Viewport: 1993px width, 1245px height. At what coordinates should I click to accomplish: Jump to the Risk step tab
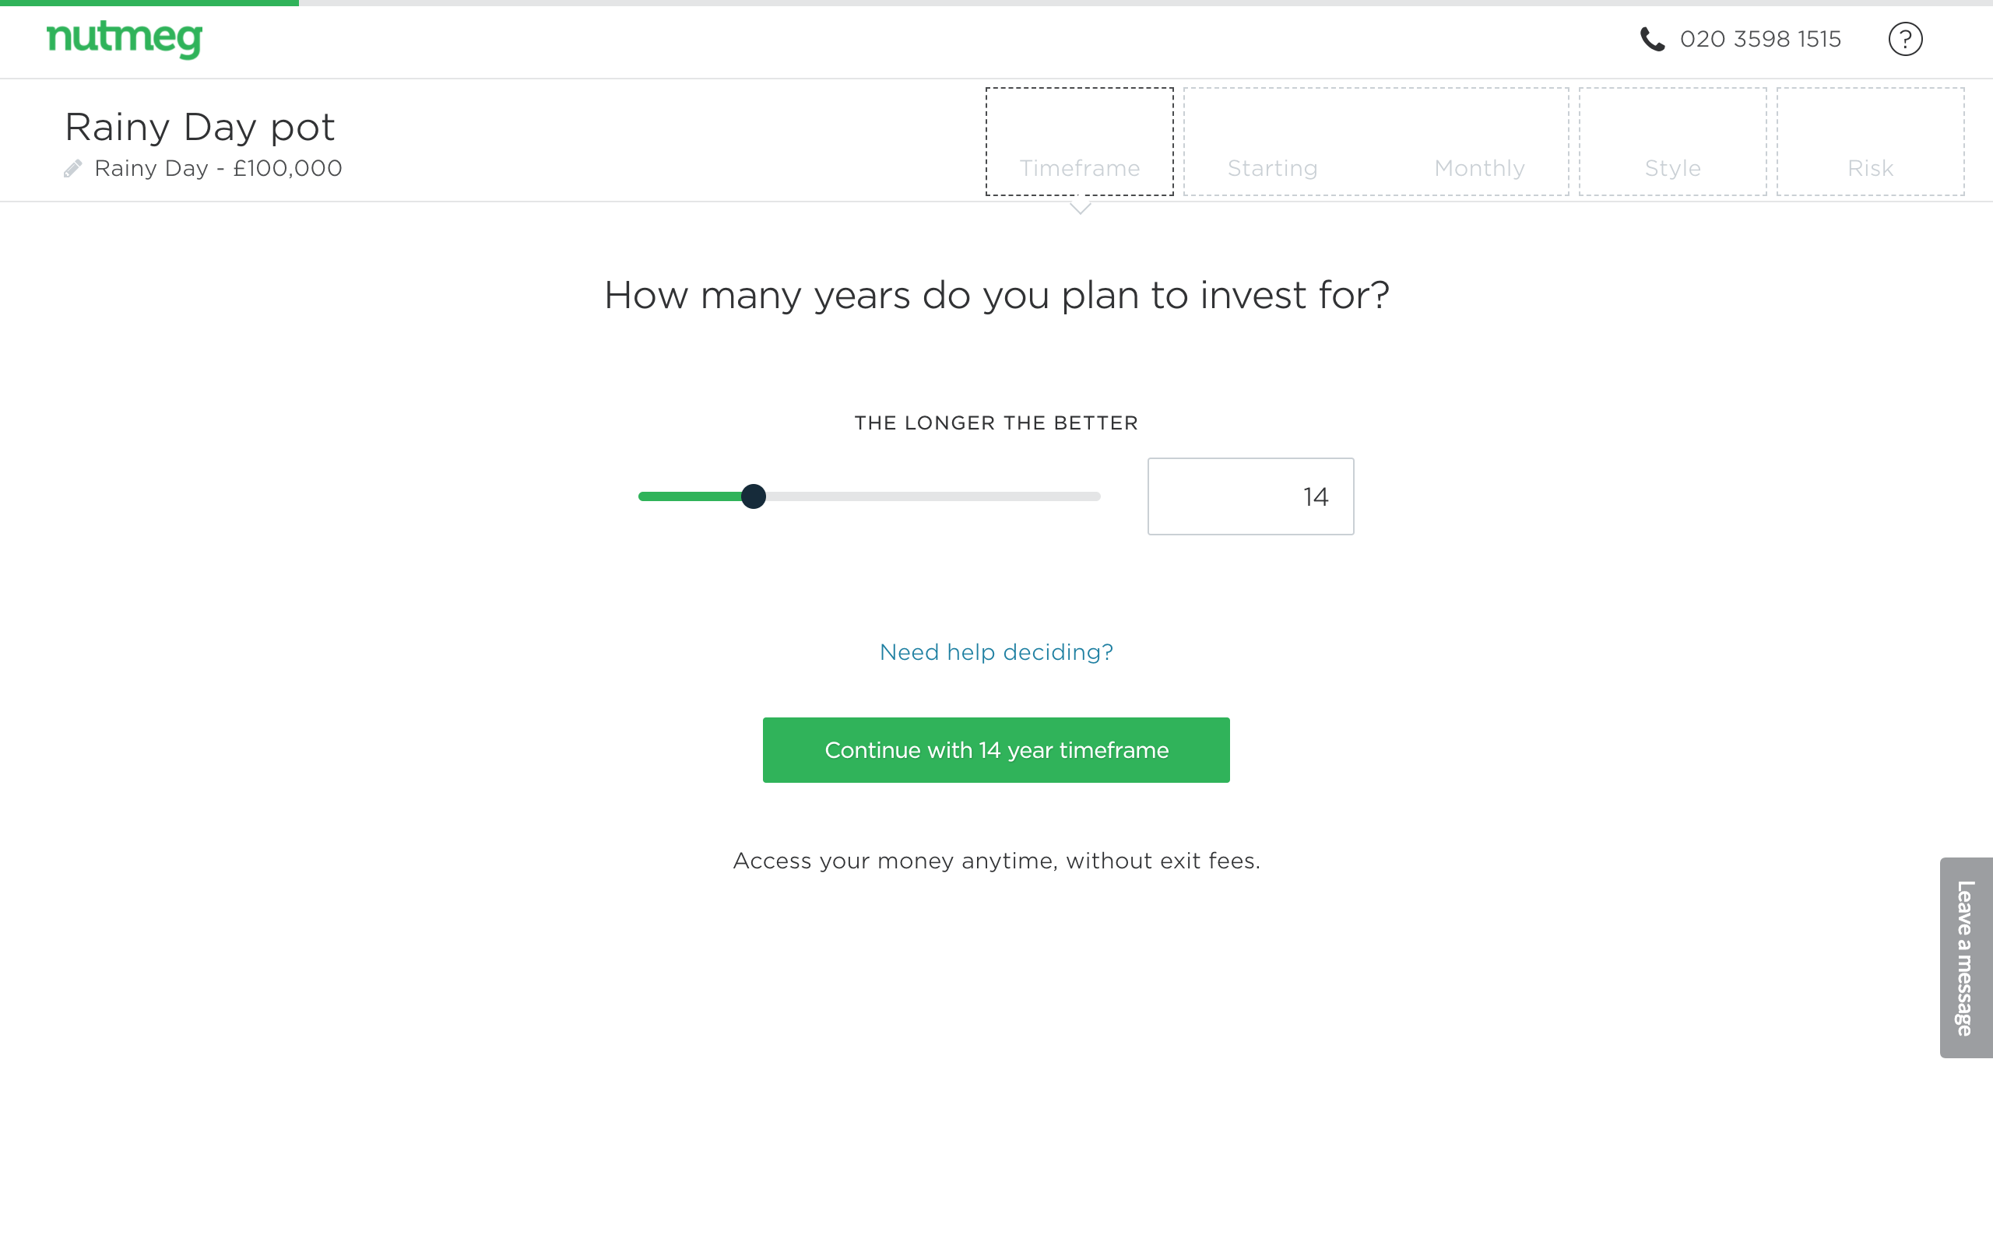pyautogui.click(x=1870, y=142)
